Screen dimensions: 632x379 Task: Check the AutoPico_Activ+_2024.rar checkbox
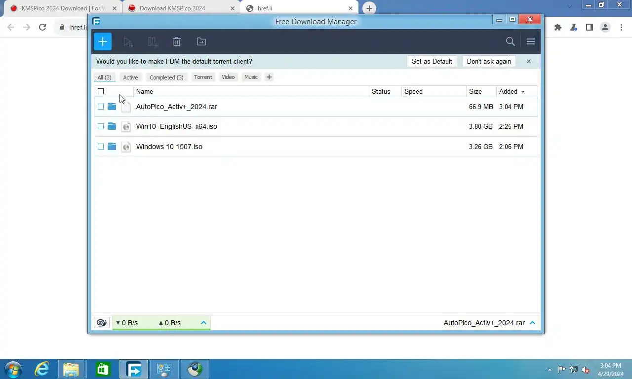click(x=101, y=107)
